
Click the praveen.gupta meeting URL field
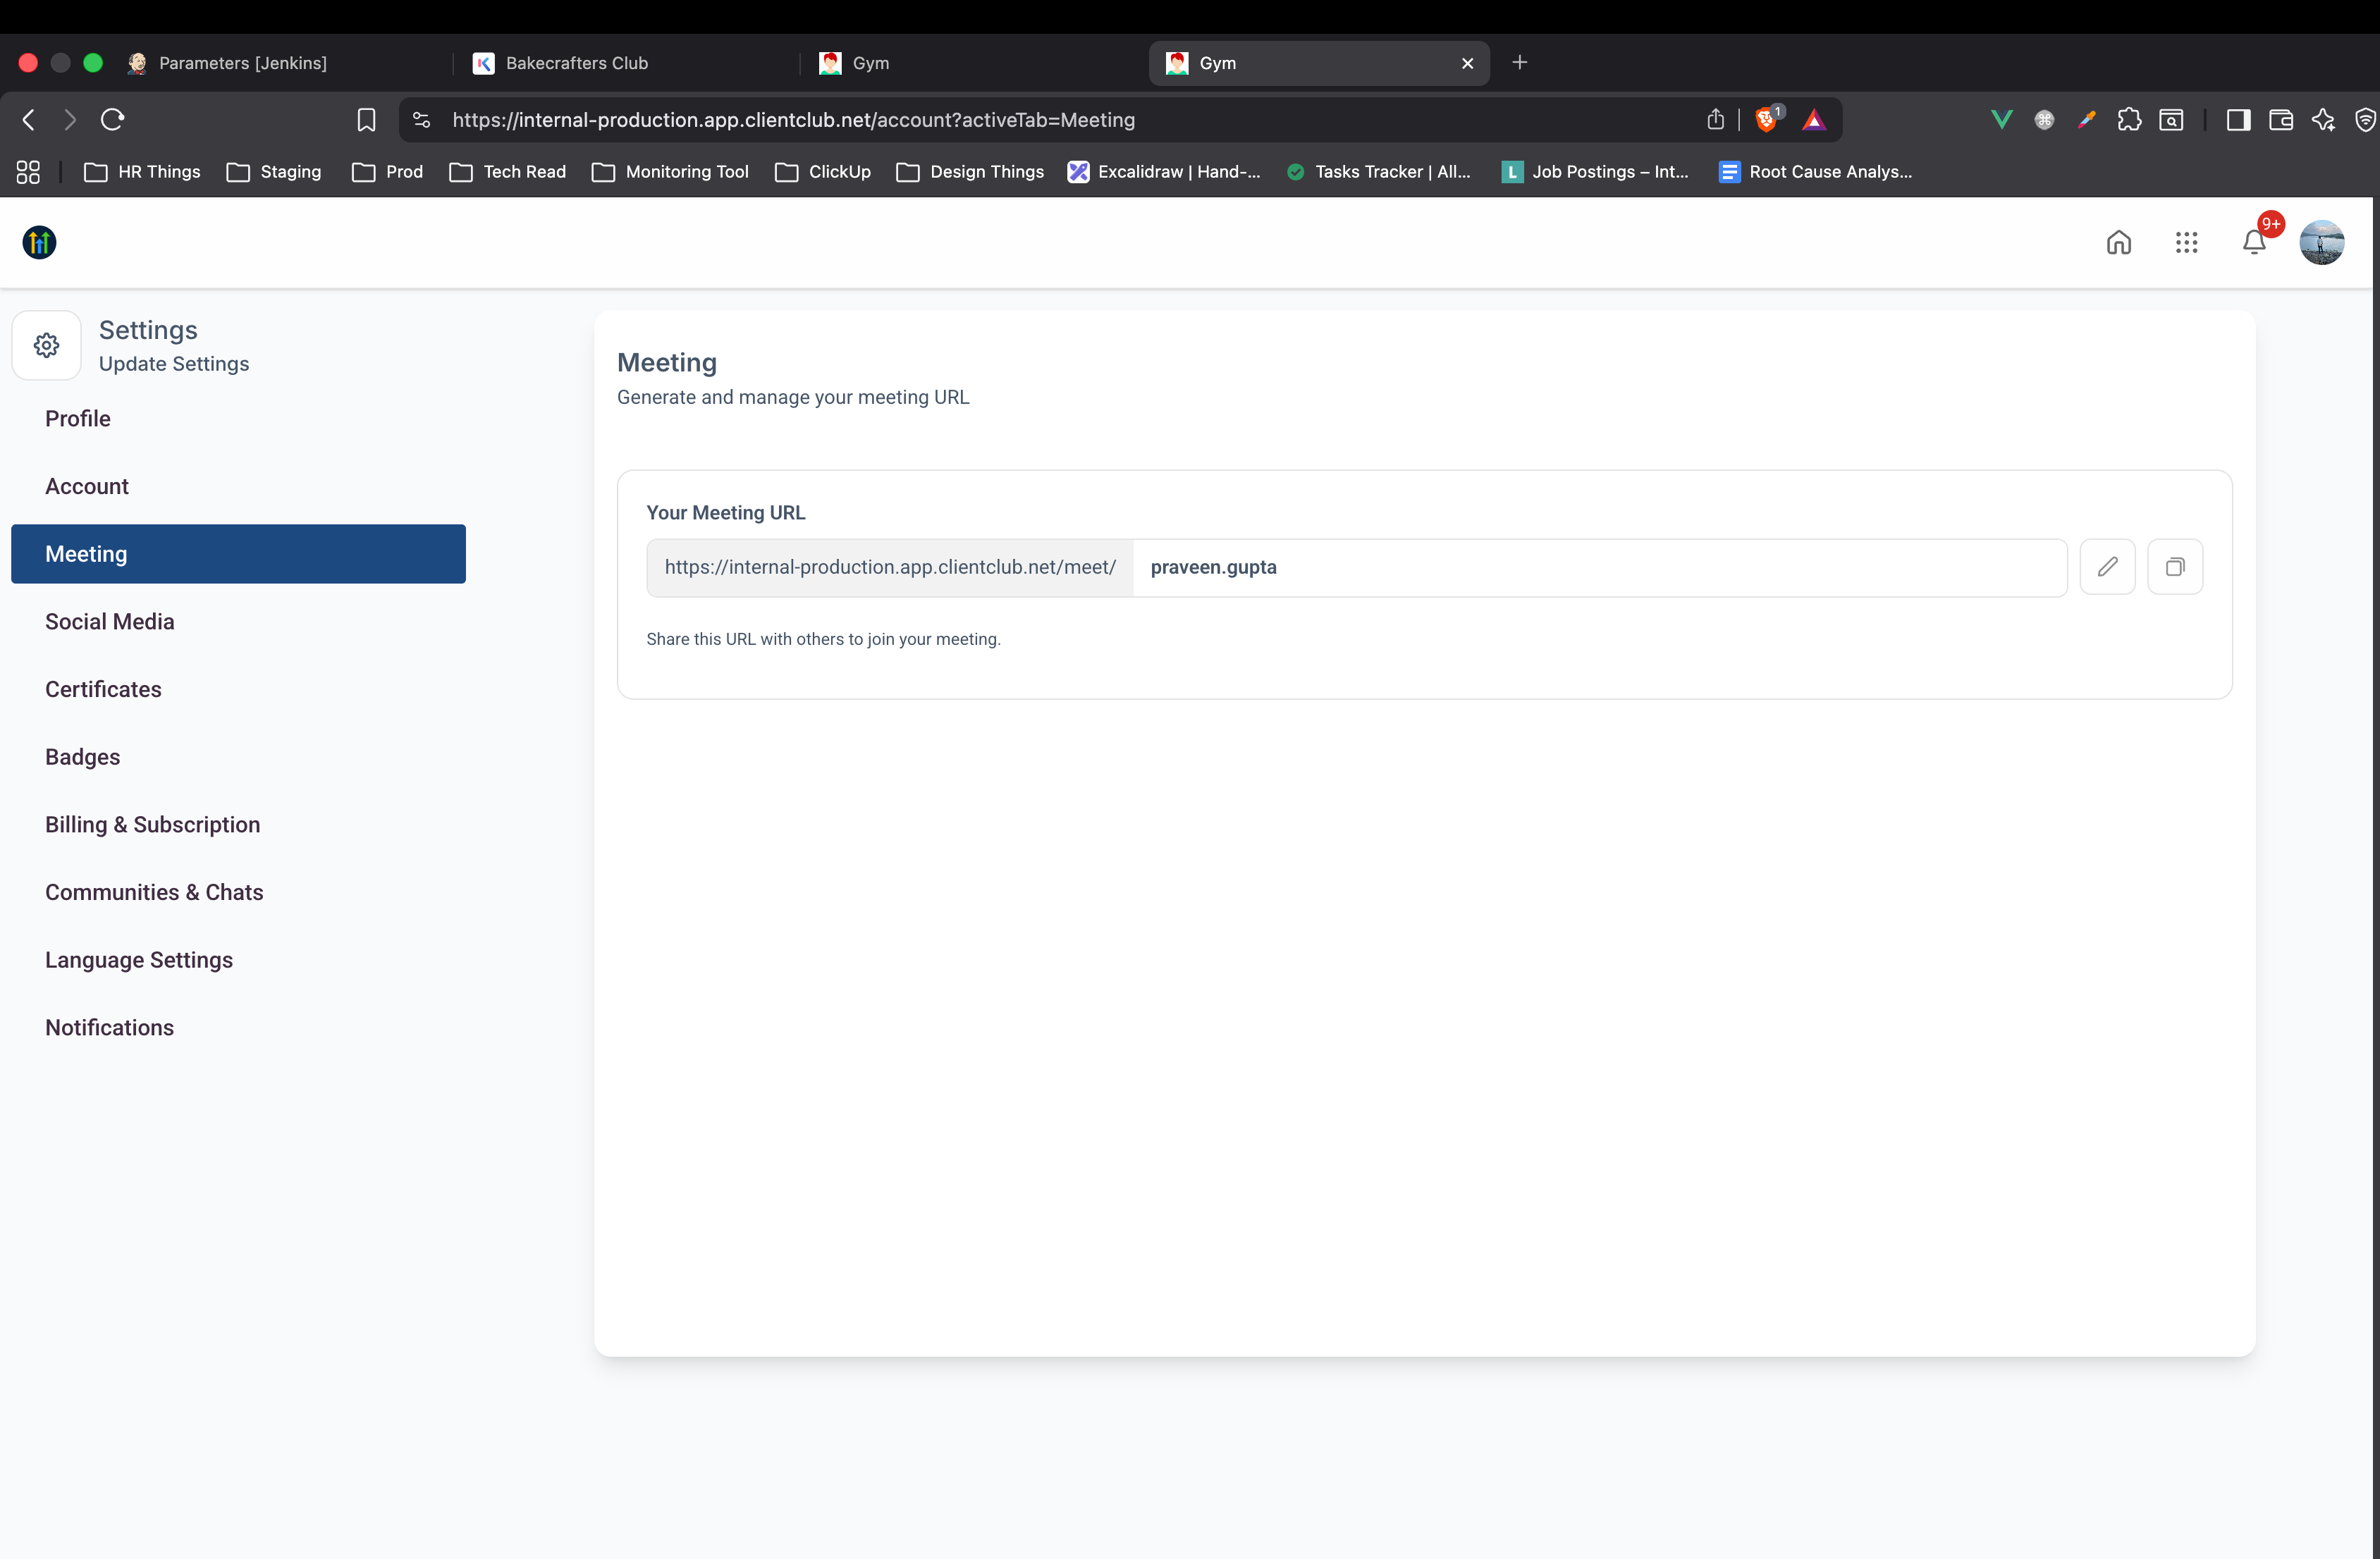click(1598, 567)
